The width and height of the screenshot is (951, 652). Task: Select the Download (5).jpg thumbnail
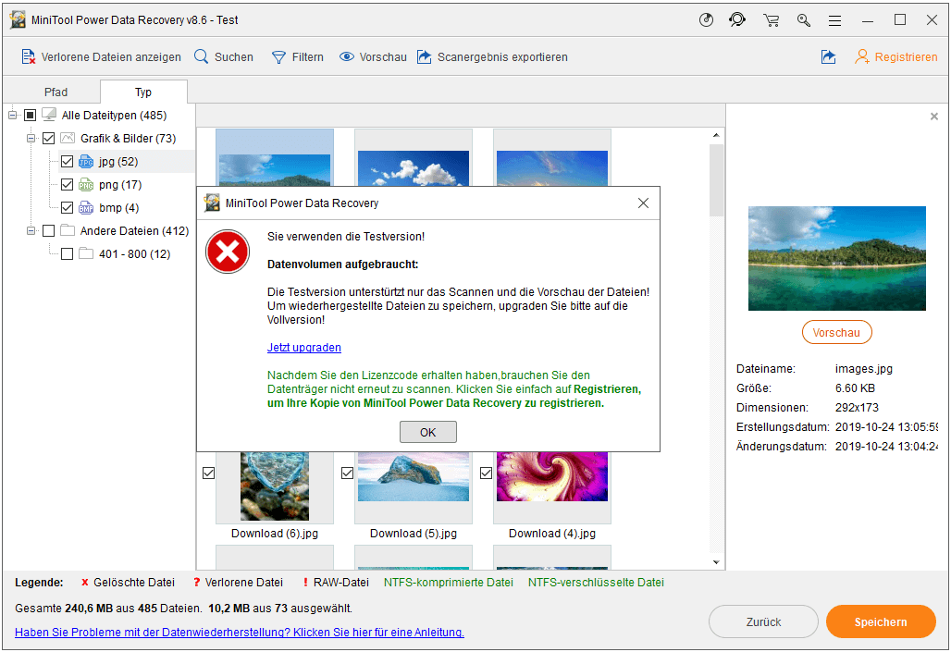coord(414,487)
